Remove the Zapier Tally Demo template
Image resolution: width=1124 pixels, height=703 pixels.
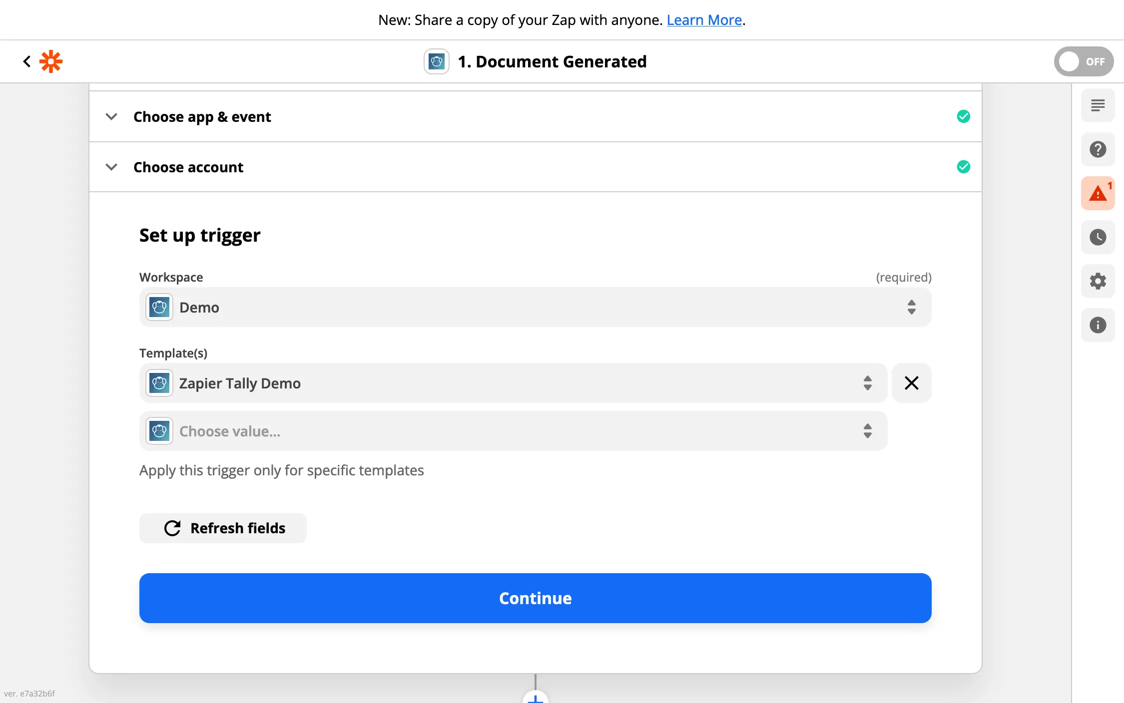click(x=911, y=383)
